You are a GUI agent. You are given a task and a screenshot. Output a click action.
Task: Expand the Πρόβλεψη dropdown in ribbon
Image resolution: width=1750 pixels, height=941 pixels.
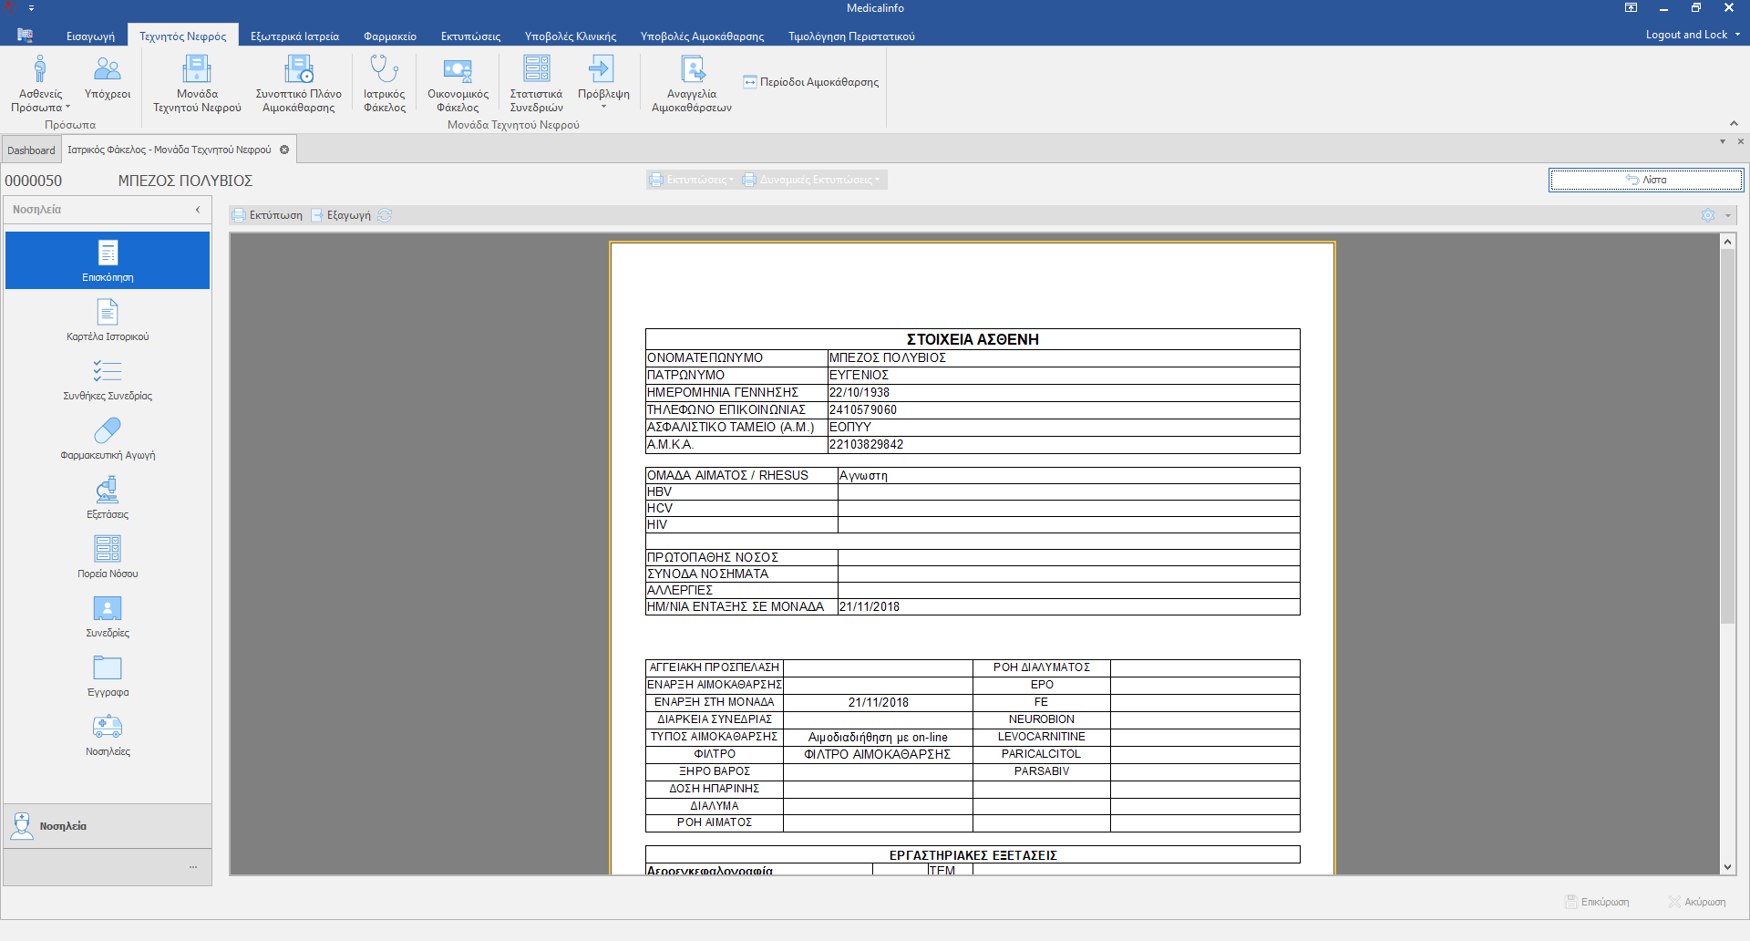click(603, 107)
